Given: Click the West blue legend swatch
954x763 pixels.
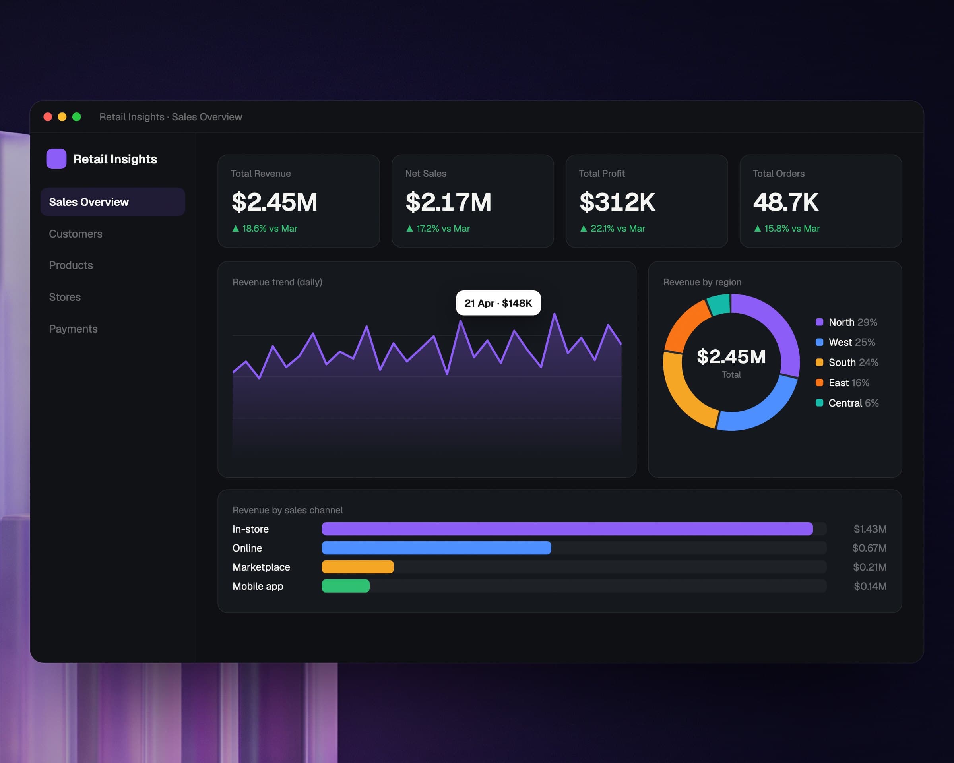Looking at the screenshot, I should click(x=820, y=342).
